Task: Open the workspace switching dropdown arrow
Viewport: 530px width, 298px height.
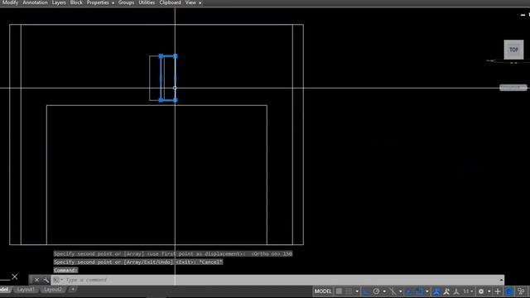Action: (x=489, y=291)
